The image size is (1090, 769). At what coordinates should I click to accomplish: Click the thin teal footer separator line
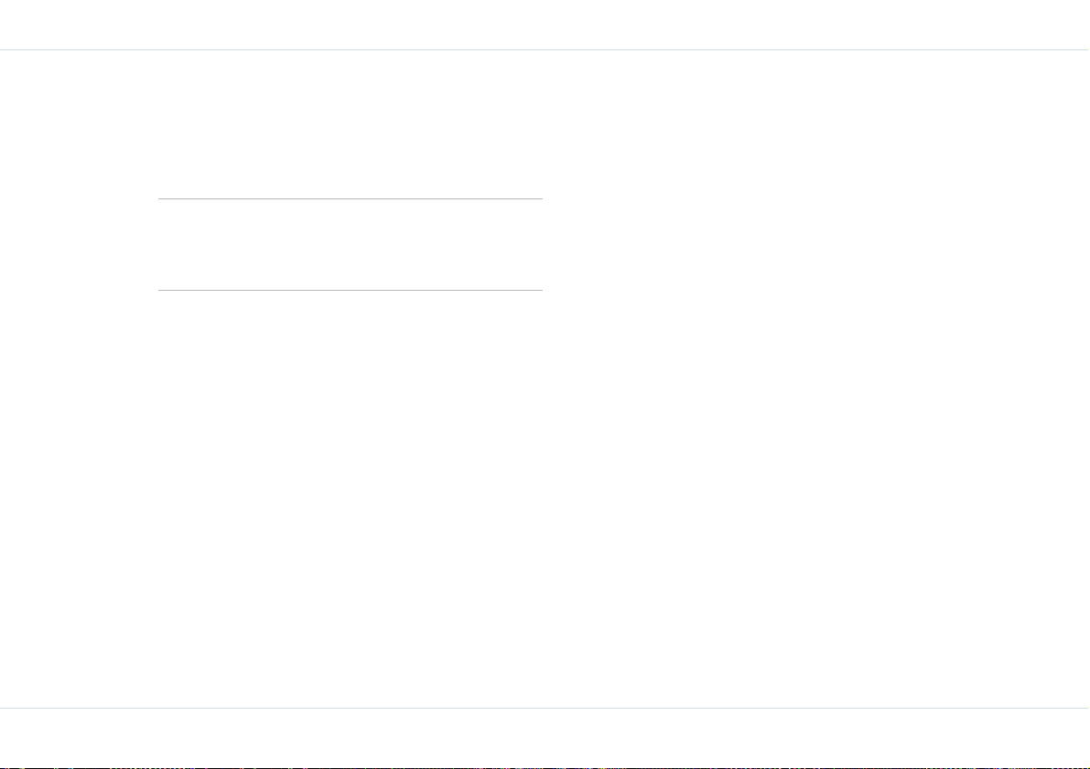(545, 708)
